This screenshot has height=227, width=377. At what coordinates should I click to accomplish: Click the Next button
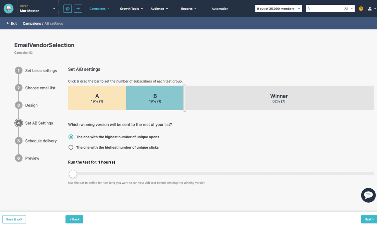(369, 219)
